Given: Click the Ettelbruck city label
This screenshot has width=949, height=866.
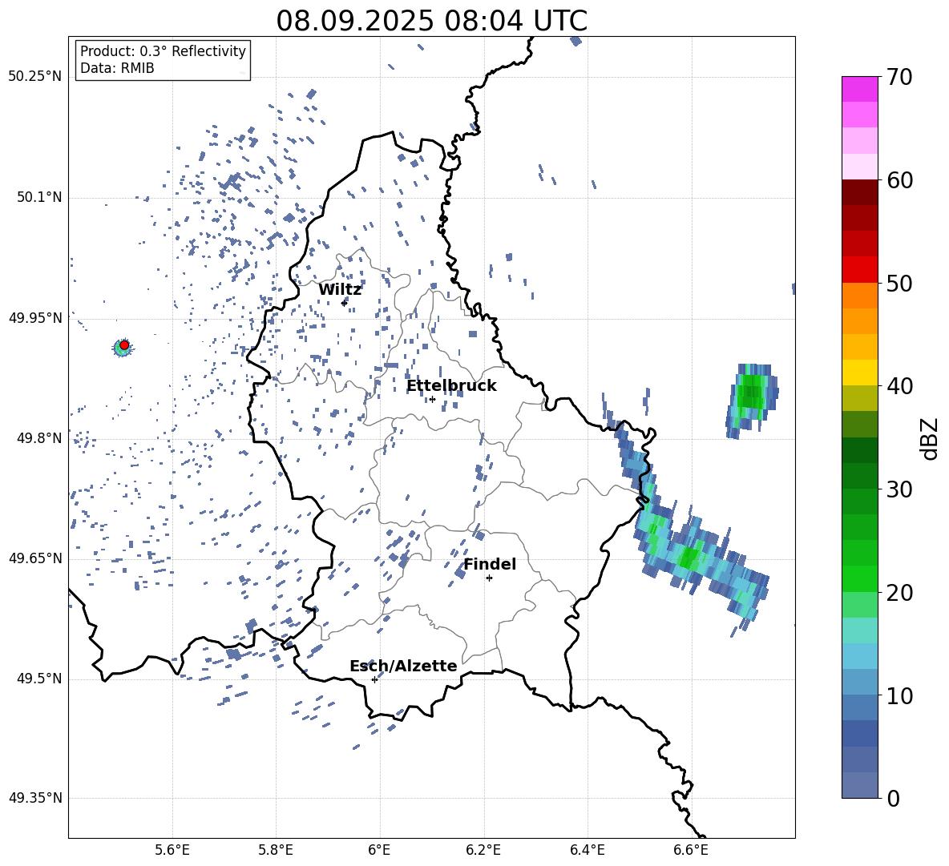Looking at the screenshot, I should [x=451, y=386].
